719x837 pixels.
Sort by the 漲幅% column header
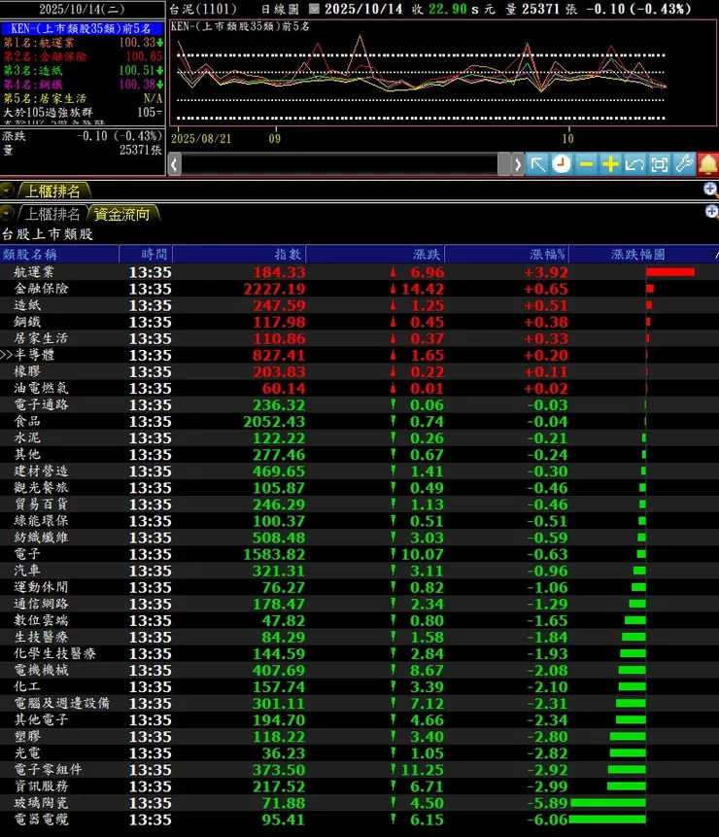pos(507,254)
